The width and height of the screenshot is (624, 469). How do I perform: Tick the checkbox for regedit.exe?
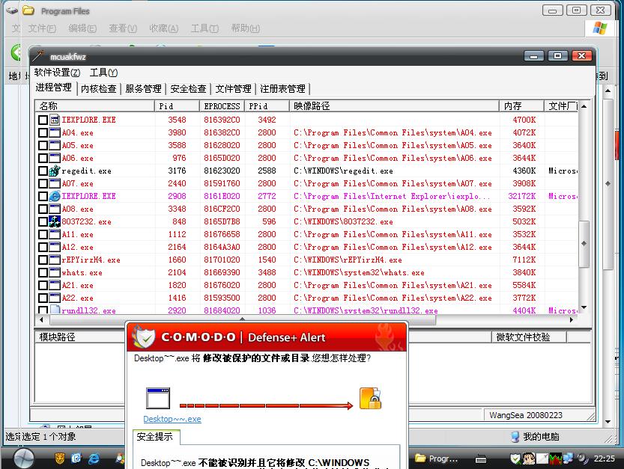(x=43, y=171)
